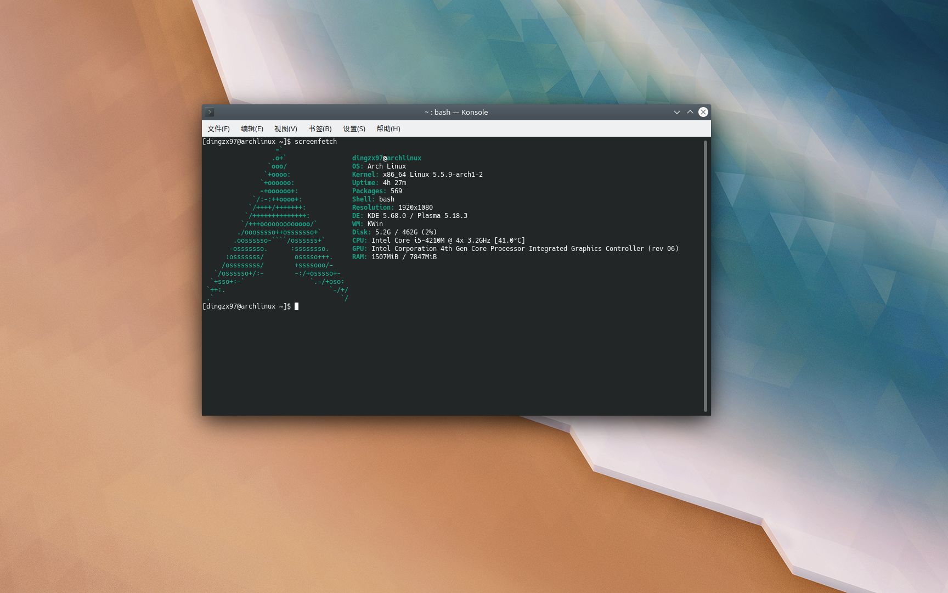Click the 'RAM: 1507MiB / 7847MiB' line
948x593 pixels.
coord(394,257)
